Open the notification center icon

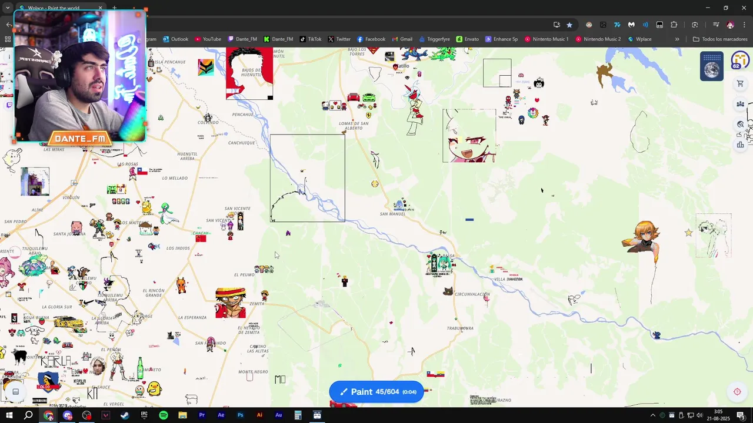click(x=741, y=415)
